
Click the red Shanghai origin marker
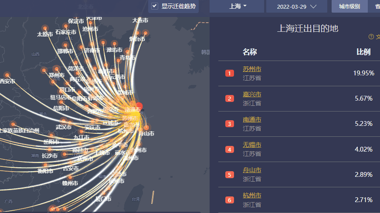tap(139, 106)
